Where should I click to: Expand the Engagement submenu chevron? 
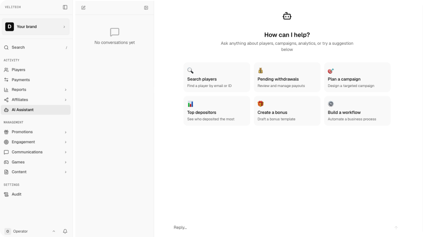(x=66, y=142)
